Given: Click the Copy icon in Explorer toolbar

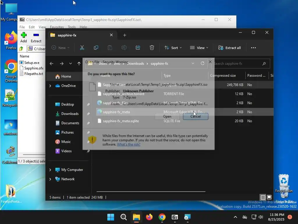Looking at the screenshot, I should click(x=96, y=48).
